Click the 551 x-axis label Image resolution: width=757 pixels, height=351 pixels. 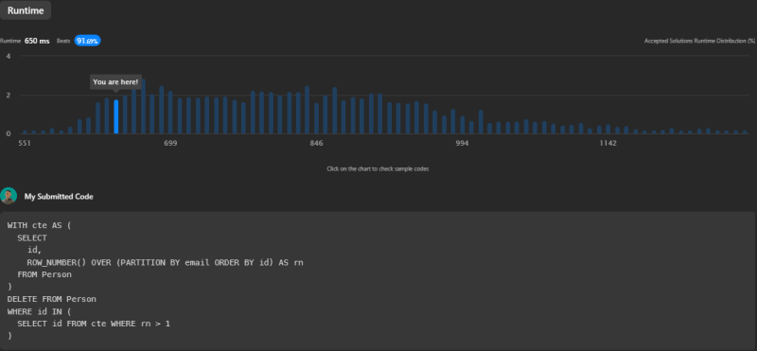25,144
